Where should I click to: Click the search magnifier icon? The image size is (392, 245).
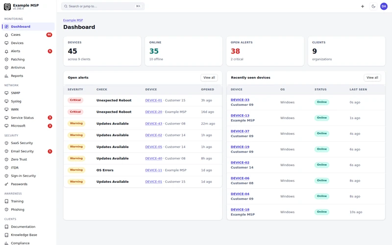click(x=66, y=6)
